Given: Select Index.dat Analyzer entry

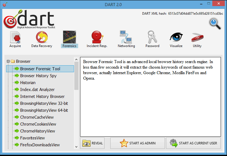Looking at the screenshot, I should click(37, 90).
